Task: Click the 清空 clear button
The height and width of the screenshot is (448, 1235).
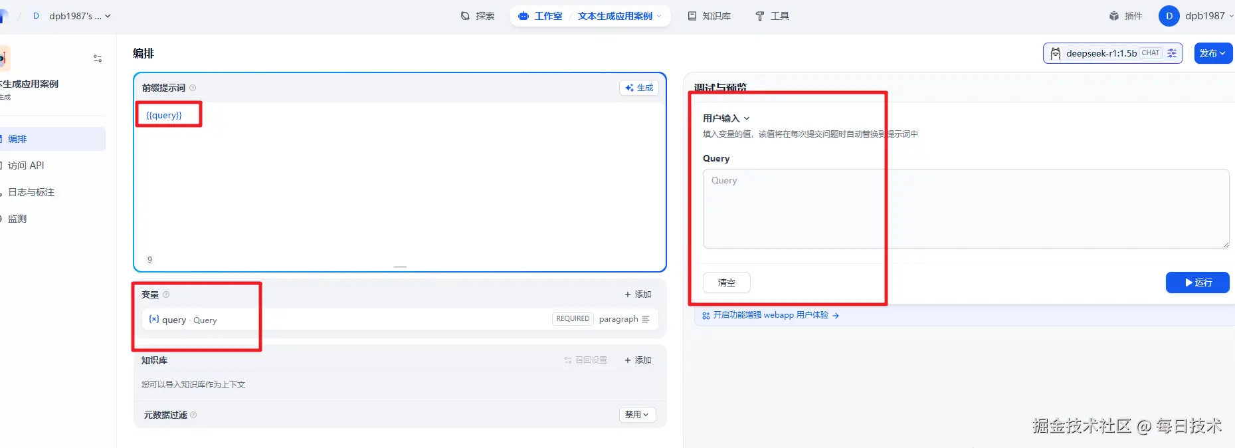Action: click(727, 282)
